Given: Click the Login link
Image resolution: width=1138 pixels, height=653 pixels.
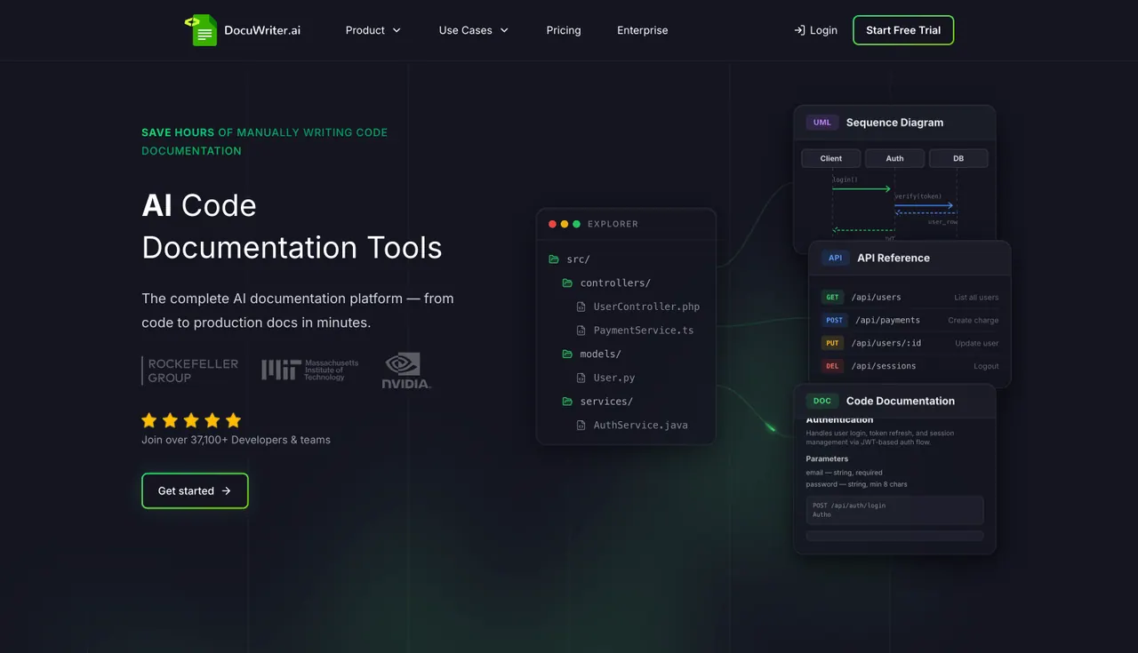Looking at the screenshot, I should click(815, 30).
